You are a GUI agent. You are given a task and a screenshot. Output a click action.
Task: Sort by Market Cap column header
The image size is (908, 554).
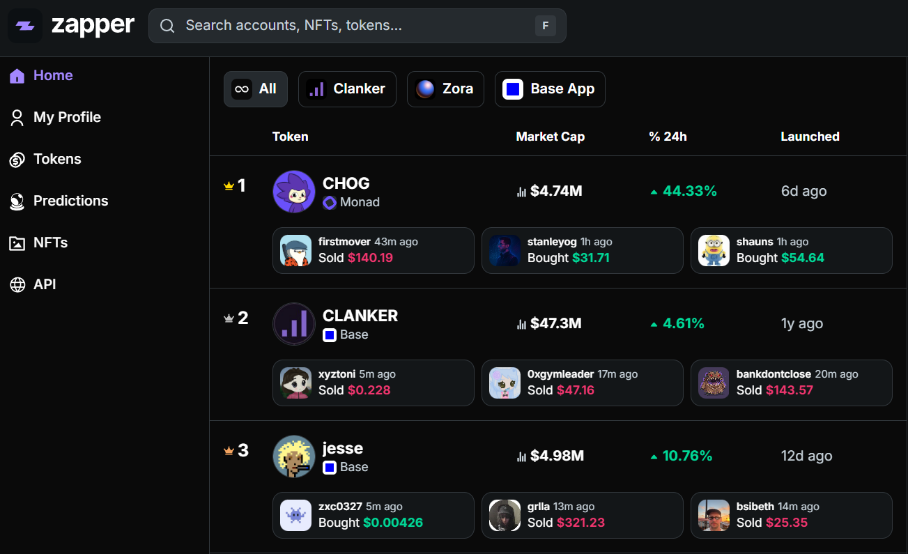pyautogui.click(x=550, y=137)
